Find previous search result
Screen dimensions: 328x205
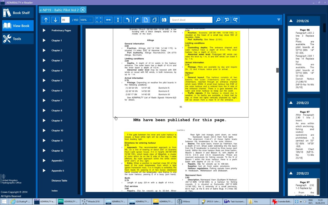[x=227, y=20]
